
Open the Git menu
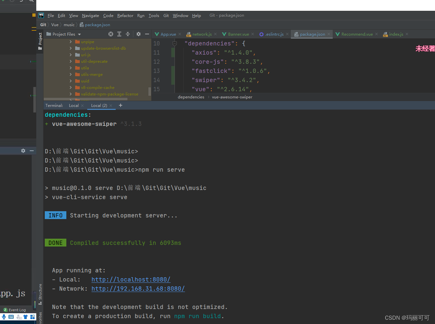click(166, 15)
